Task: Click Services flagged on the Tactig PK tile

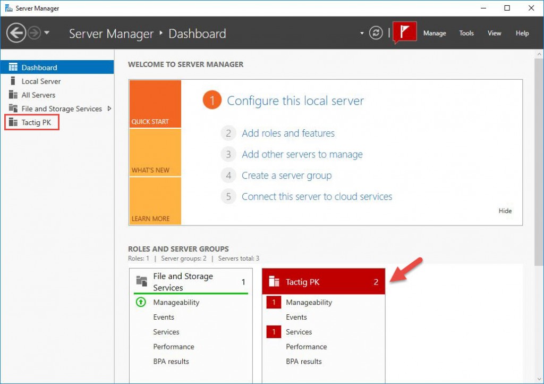Action: click(300, 331)
